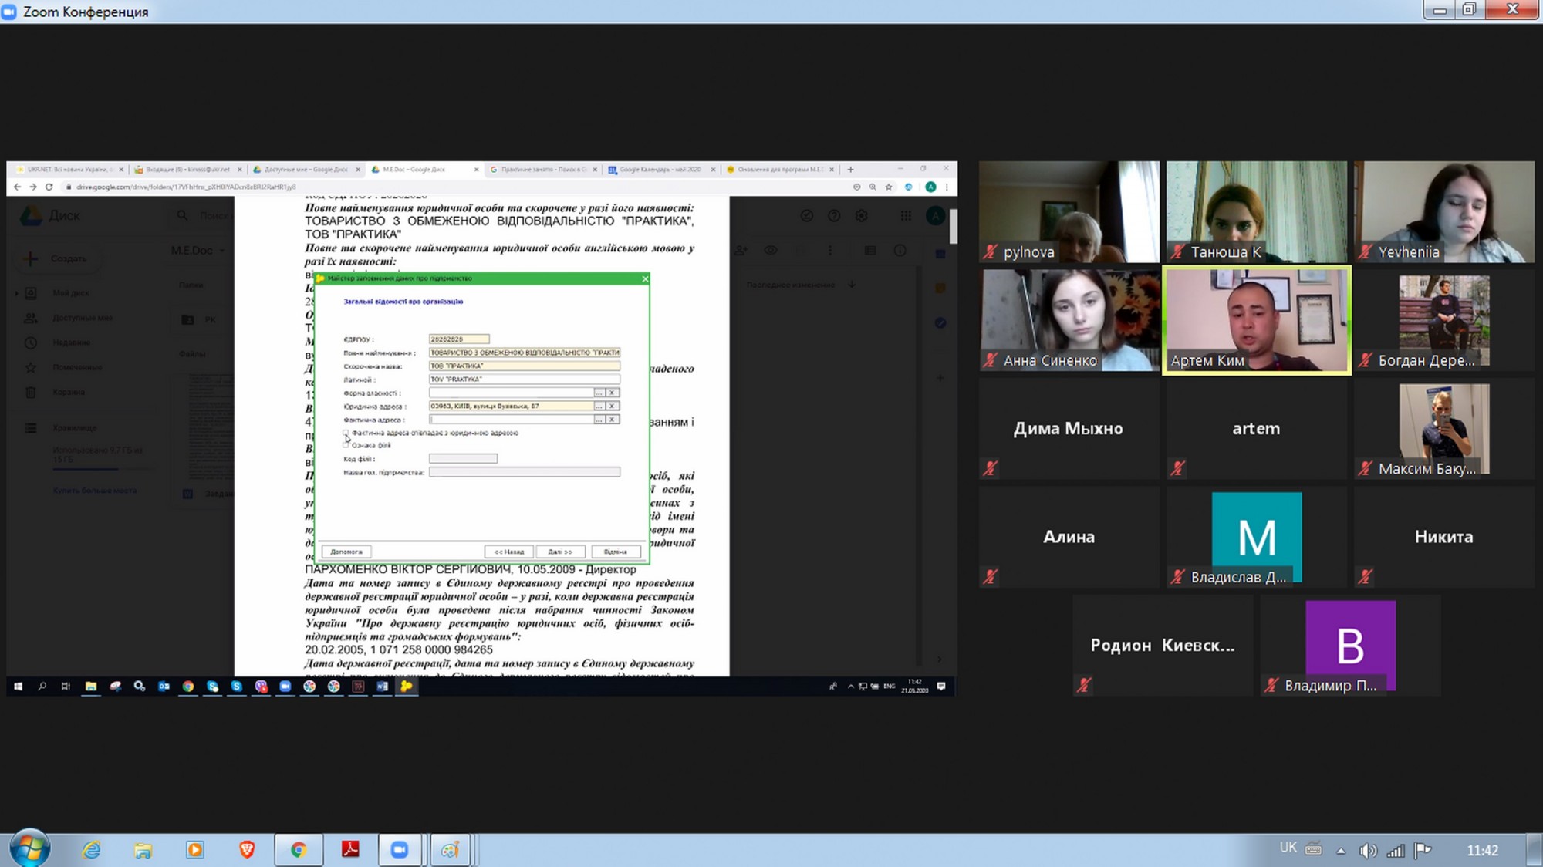Switch to UKR.NET browser tab
The image size is (1543, 867).
68,169
